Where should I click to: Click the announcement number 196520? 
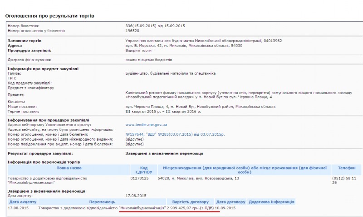click(132, 31)
